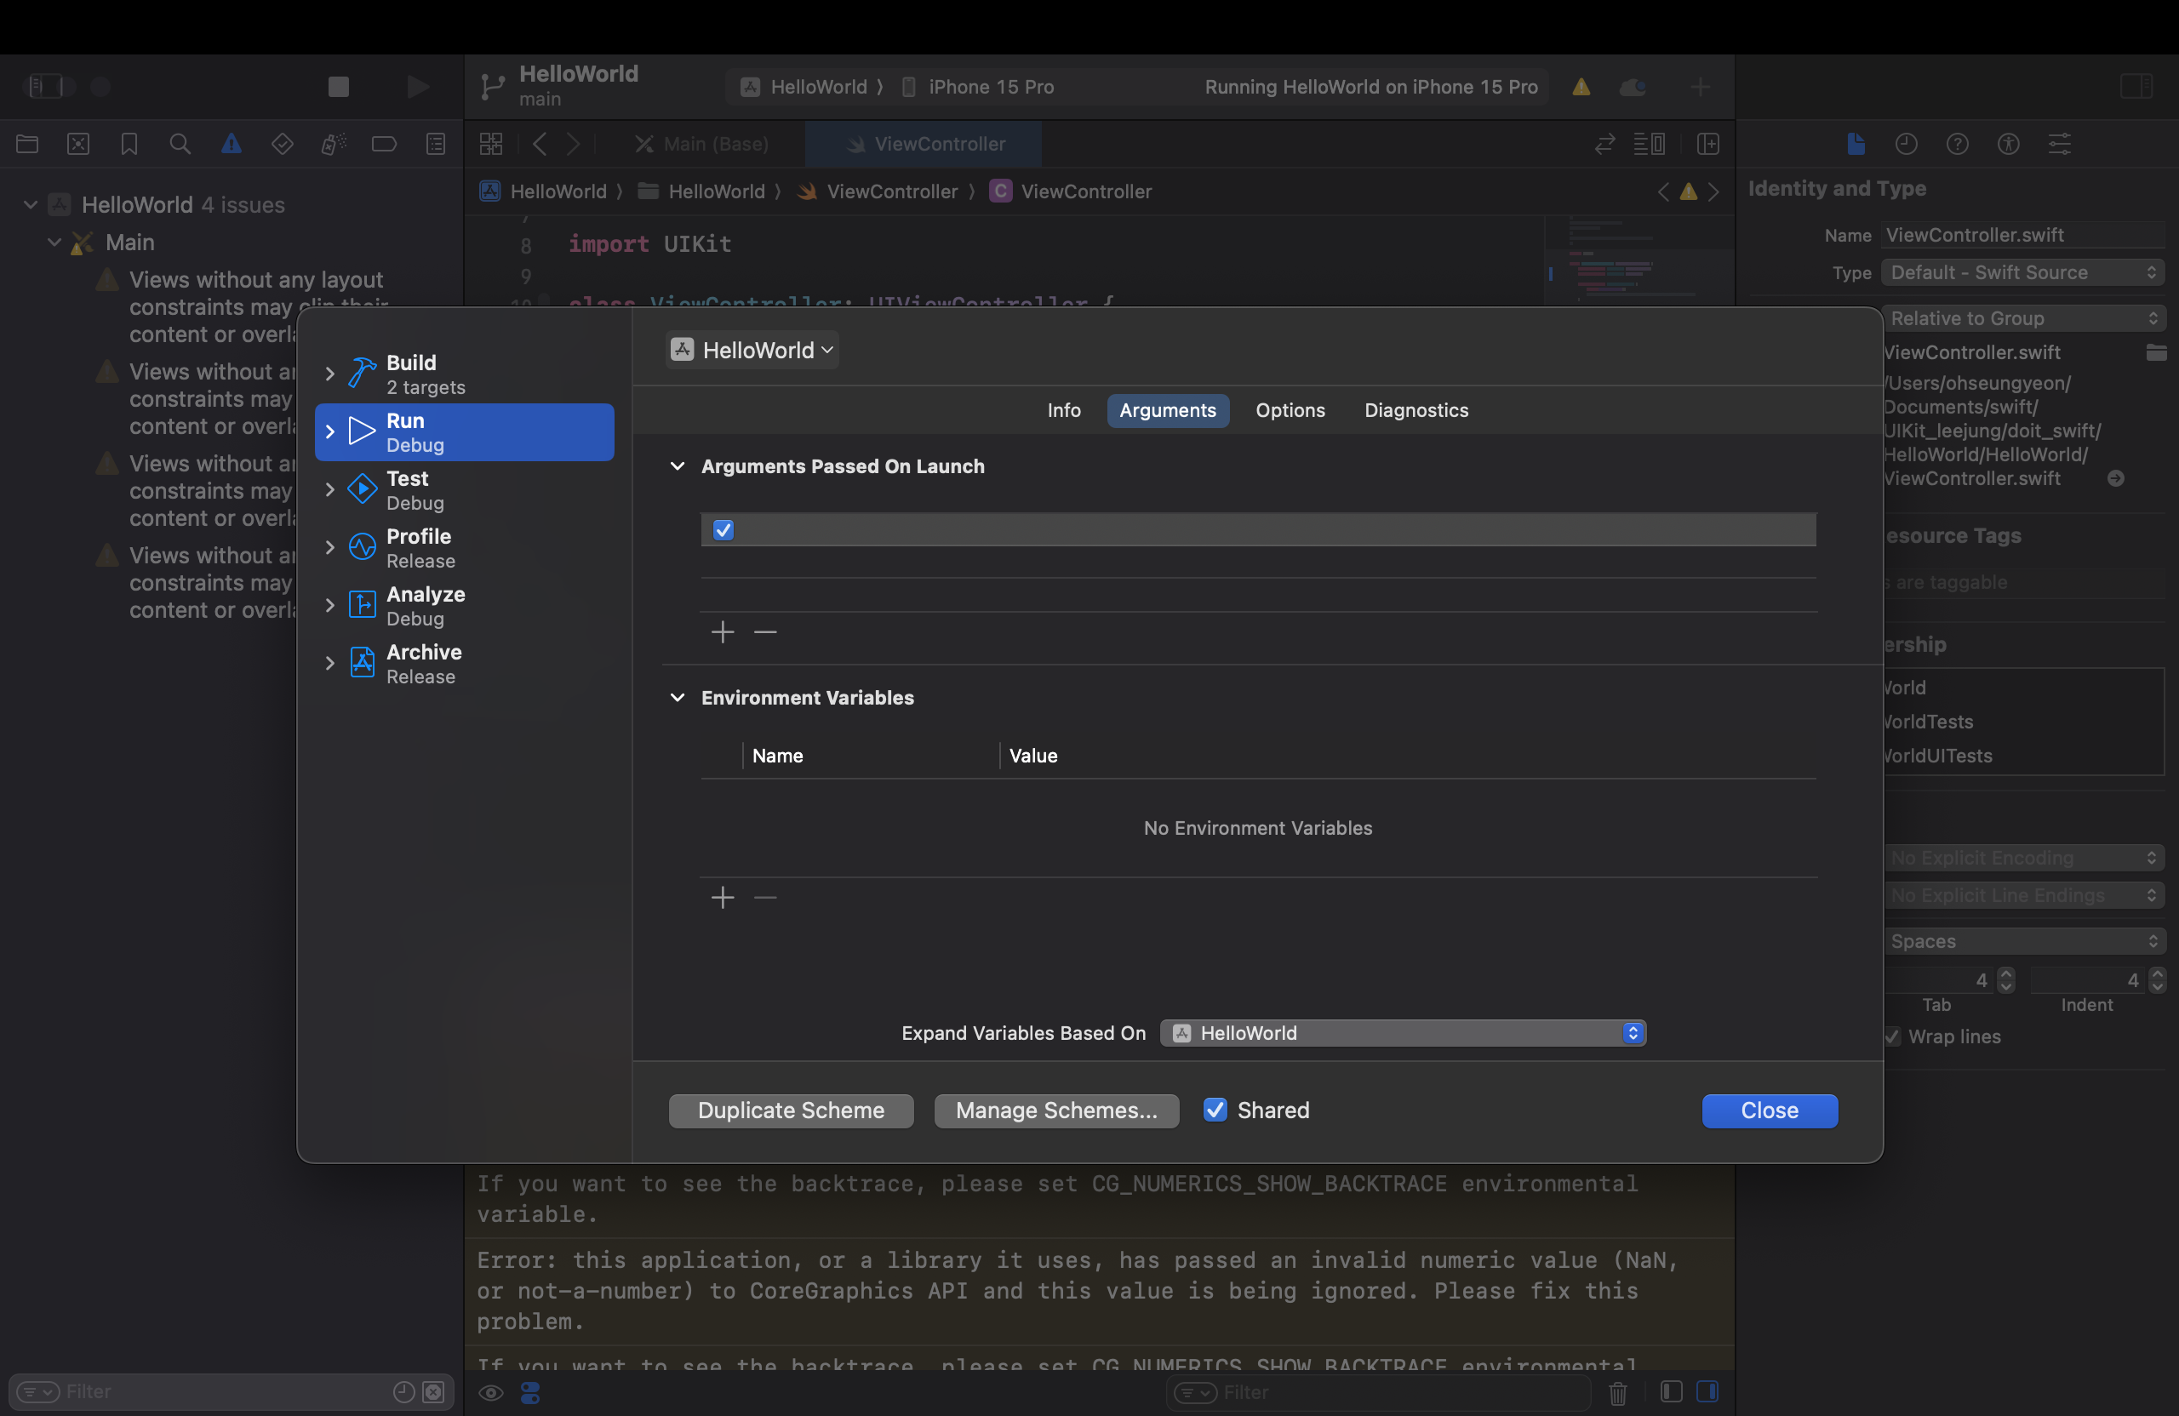
Task: Click the reveal in Finder arrow icon
Action: click(x=2116, y=479)
